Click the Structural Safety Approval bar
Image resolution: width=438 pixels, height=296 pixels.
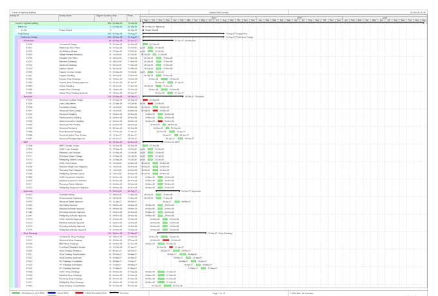177,201
